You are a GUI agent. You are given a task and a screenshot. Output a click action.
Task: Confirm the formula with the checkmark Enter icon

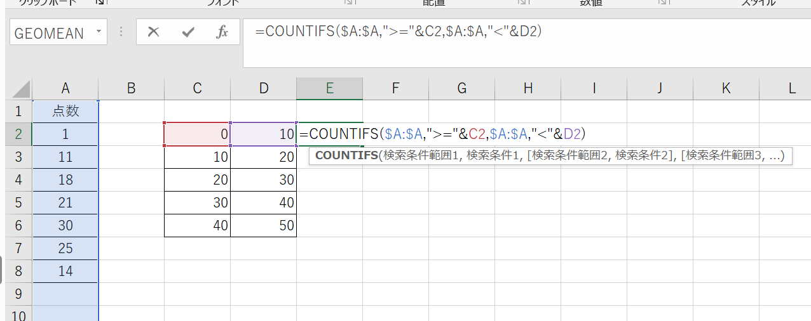(x=187, y=32)
